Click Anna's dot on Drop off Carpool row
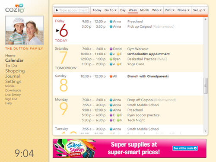216x162 pixels. pyautogui.click(x=111, y=100)
